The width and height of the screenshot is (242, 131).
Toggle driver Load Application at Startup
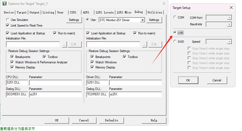click(x=88, y=33)
